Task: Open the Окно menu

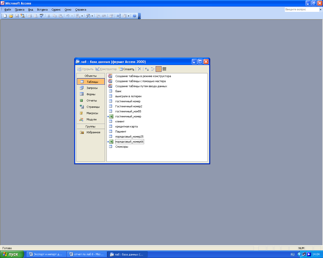Action: click(68, 10)
